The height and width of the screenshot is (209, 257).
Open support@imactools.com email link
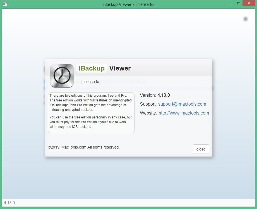click(182, 104)
